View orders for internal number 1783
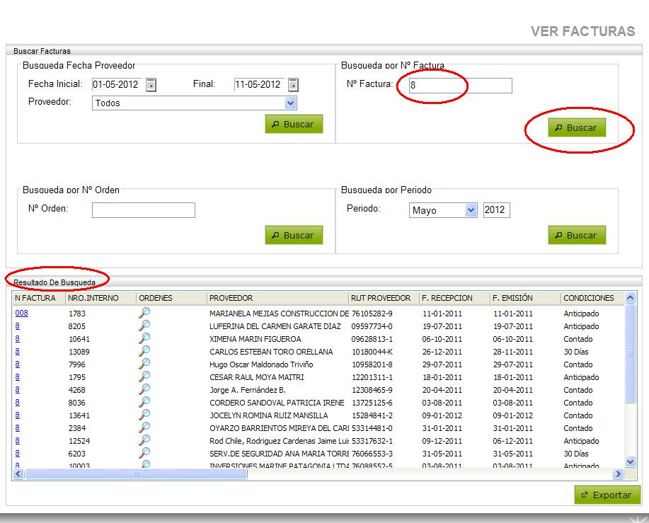Image resolution: width=649 pixels, height=523 pixels. click(x=144, y=313)
